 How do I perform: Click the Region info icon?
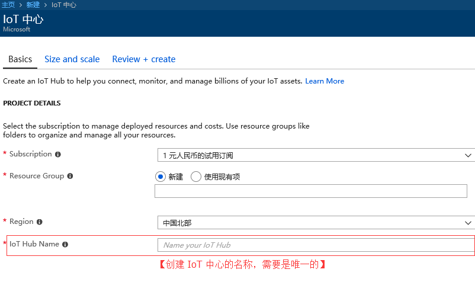pos(40,222)
